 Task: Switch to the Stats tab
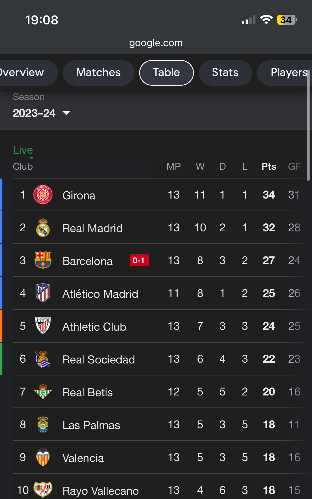coord(225,73)
